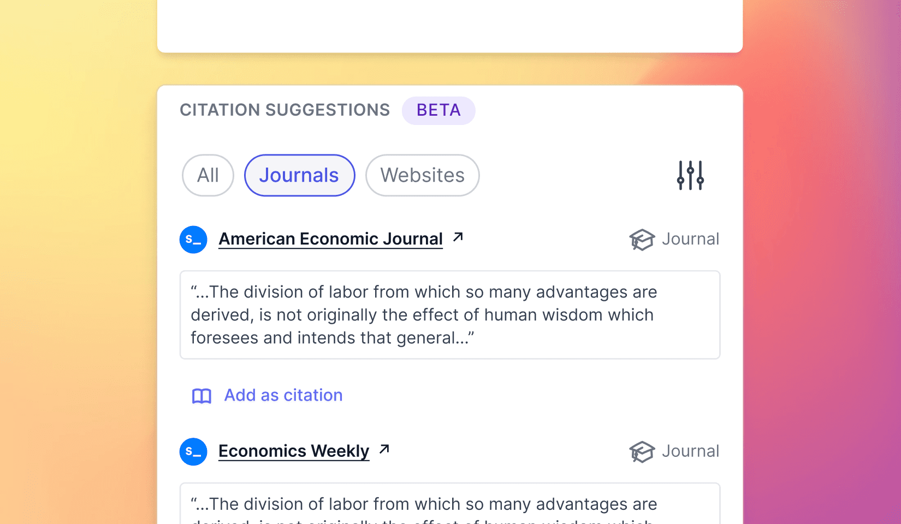Open the Economics Weekly link
The image size is (901, 524).
pos(294,451)
